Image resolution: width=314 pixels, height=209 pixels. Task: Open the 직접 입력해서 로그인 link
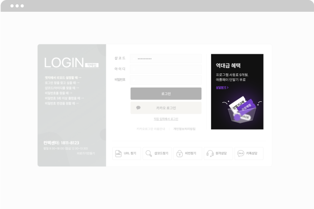166,119
